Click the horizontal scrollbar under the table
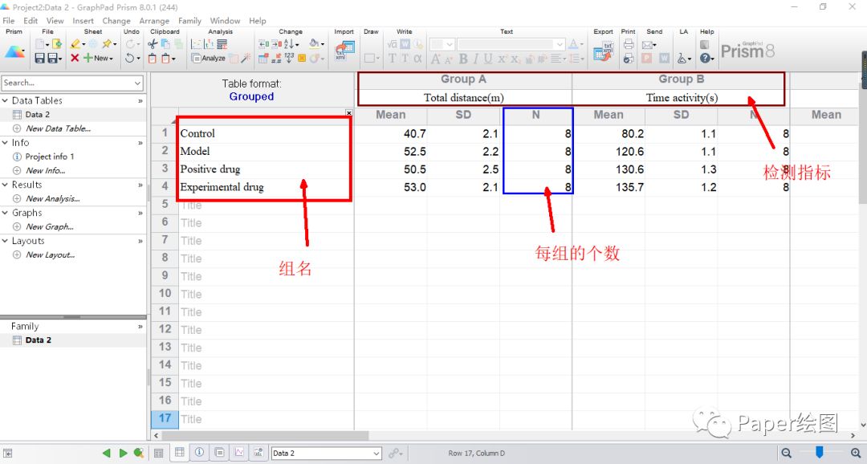 tap(266, 436)
